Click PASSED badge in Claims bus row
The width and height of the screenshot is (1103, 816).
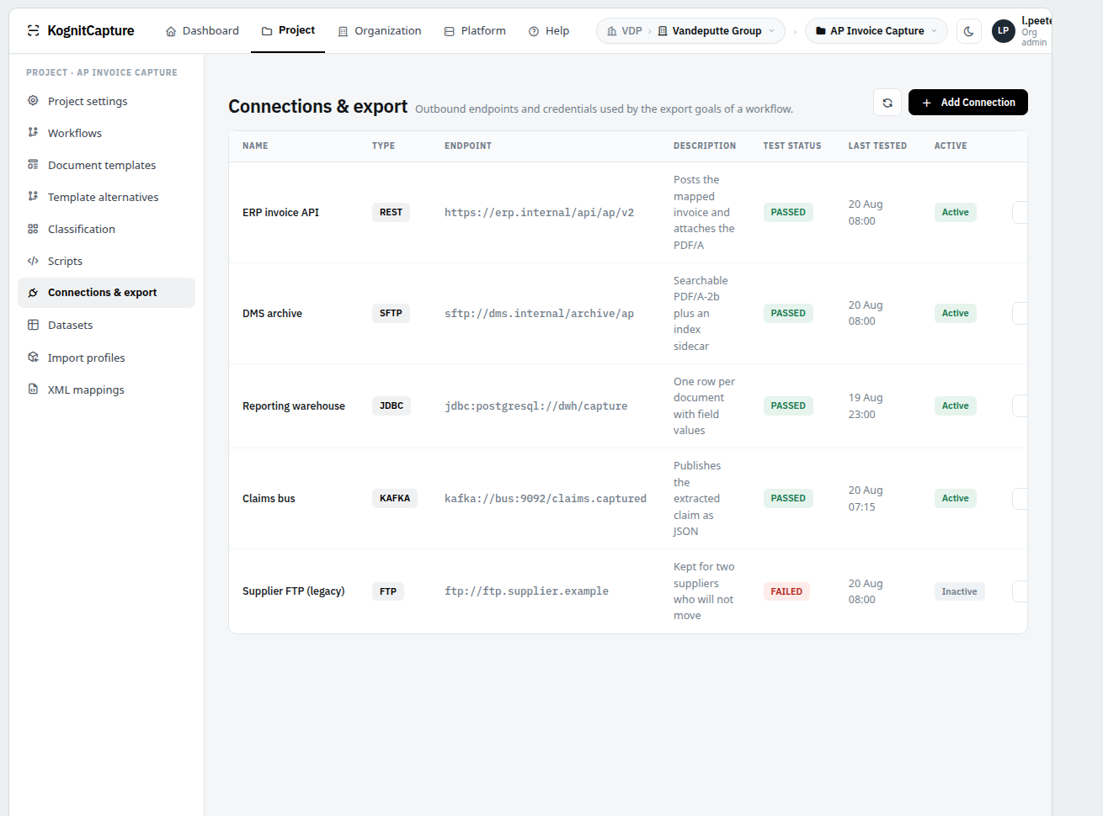[788, 499]
